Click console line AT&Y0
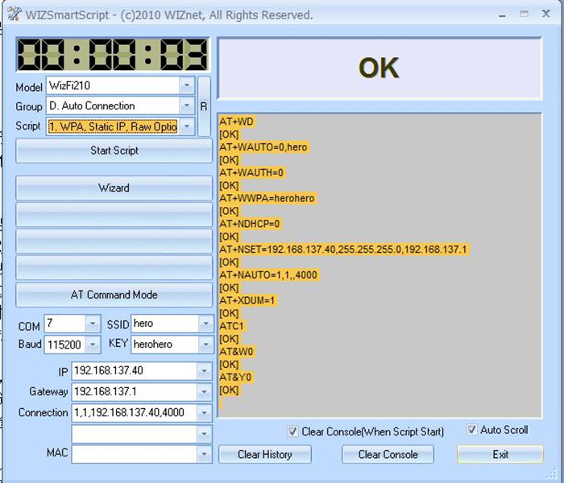Screen dimensions: 564x483 point(235,377)
